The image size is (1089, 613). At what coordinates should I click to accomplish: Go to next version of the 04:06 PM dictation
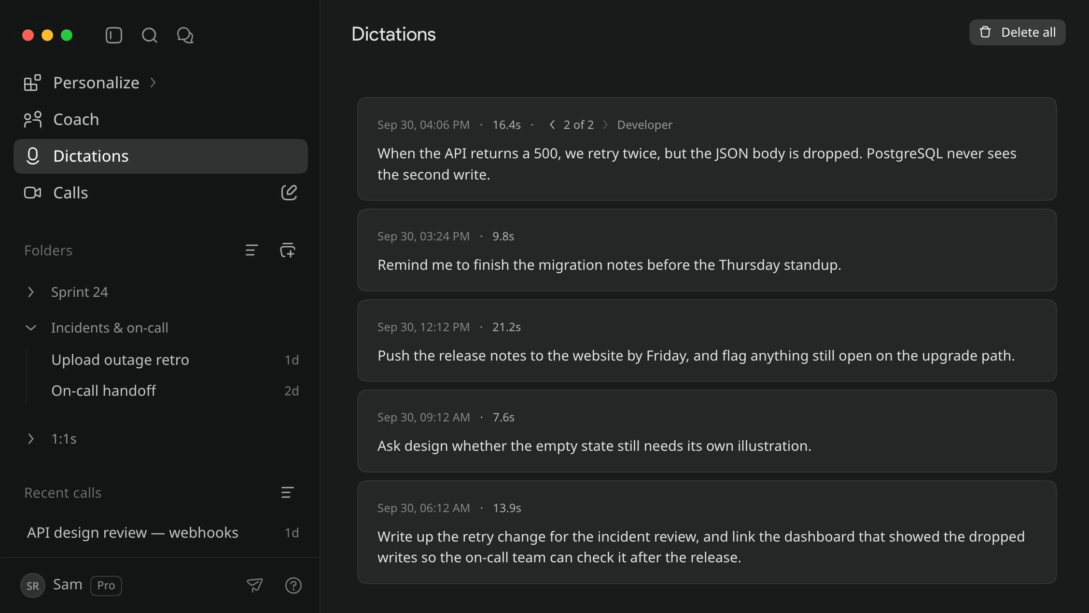tap(605, 125)
